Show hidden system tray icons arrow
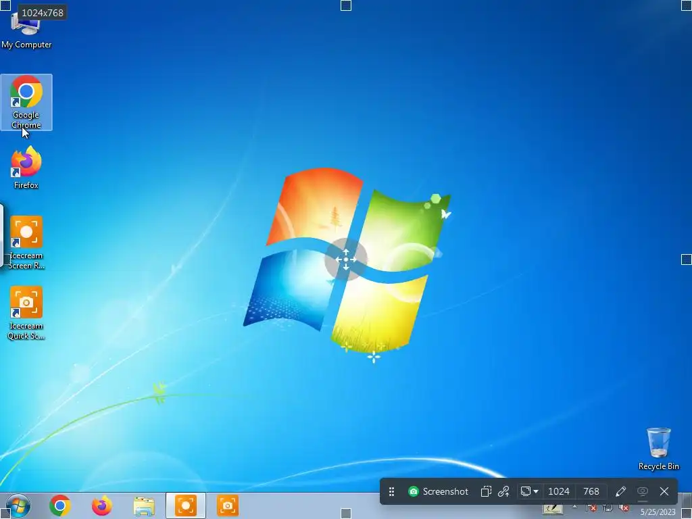 (574, 508)
